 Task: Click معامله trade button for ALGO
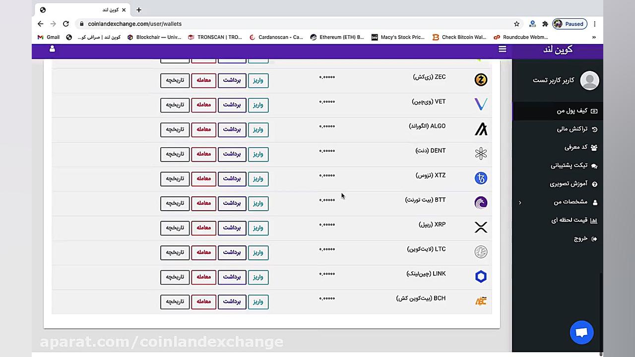click(203, 129)
